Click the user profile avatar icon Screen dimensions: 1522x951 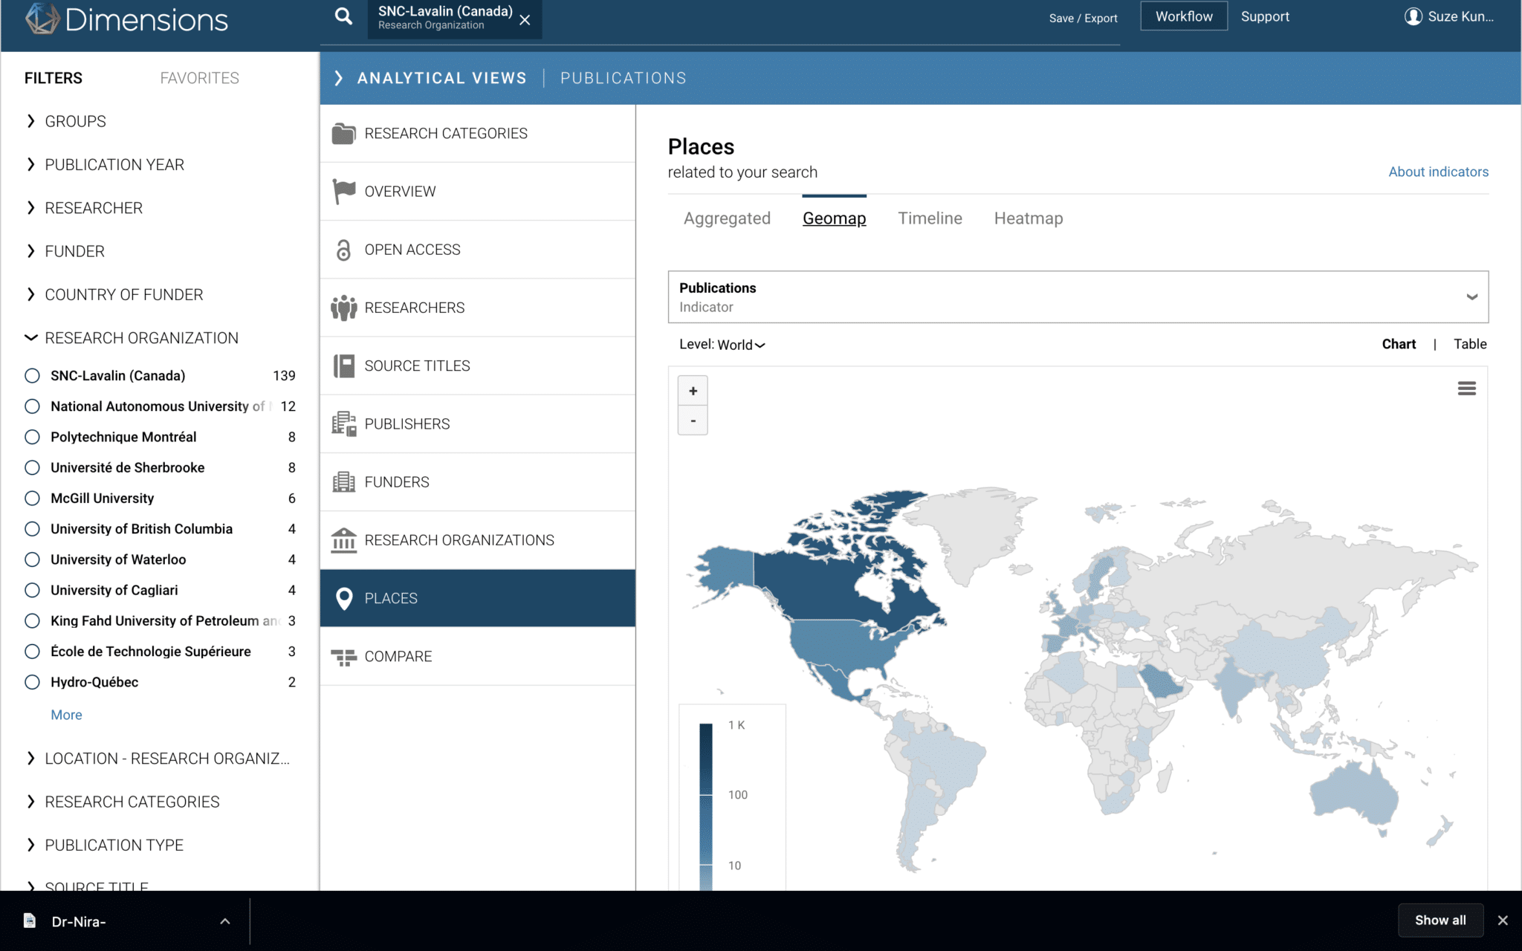1413,16
